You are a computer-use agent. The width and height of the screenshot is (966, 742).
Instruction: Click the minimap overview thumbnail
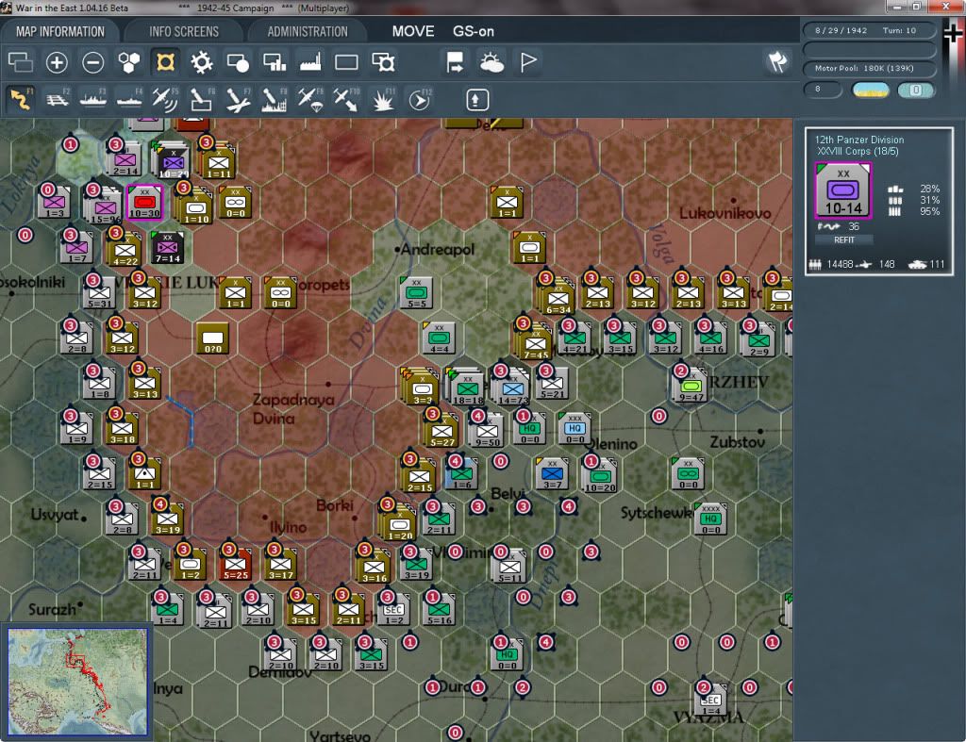tap(77, 681)
